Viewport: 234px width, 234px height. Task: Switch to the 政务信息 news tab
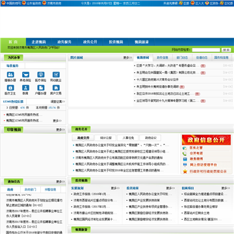tap(162, 58)
